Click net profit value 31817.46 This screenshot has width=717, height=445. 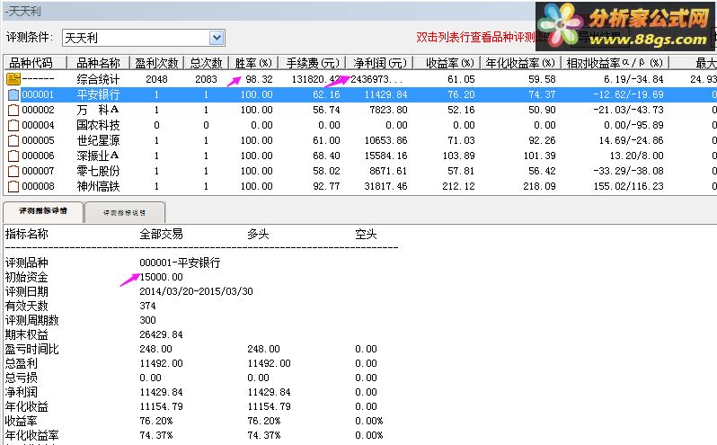tap(385, 186)
